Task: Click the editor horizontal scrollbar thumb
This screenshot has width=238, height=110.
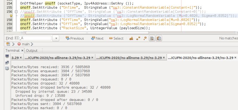Action: (x=87, y=33)
